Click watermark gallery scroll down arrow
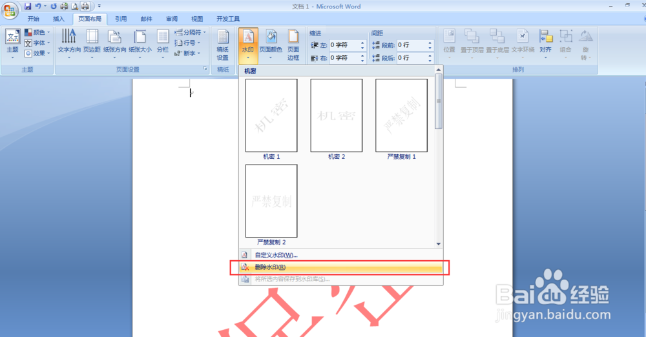This screenshot has height=337, width=646. click(x=439, y=244)
